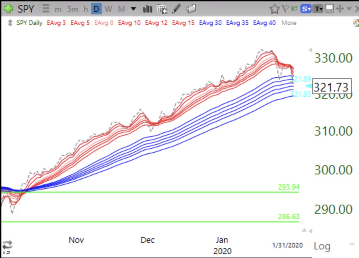Image resolution: width=359 pixels, height=258 pixels.
Task: Click the 293.94 green horizontal line label
Action: [x=289, y=187]
